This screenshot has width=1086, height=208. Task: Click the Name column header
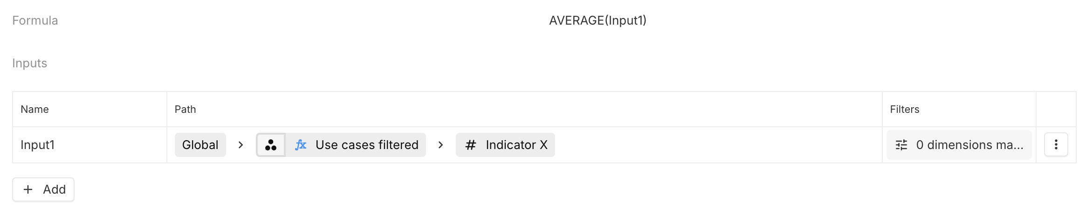pyautogui.click(x=35, y=110)
